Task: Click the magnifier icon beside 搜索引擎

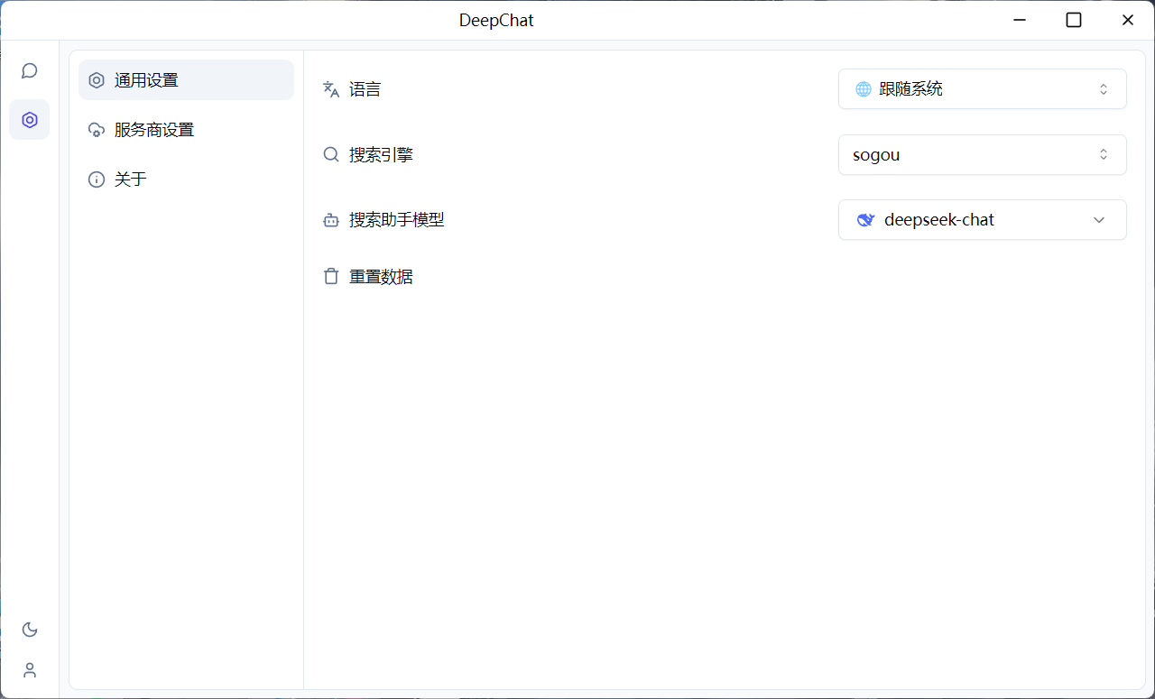Action: point(331,154)
